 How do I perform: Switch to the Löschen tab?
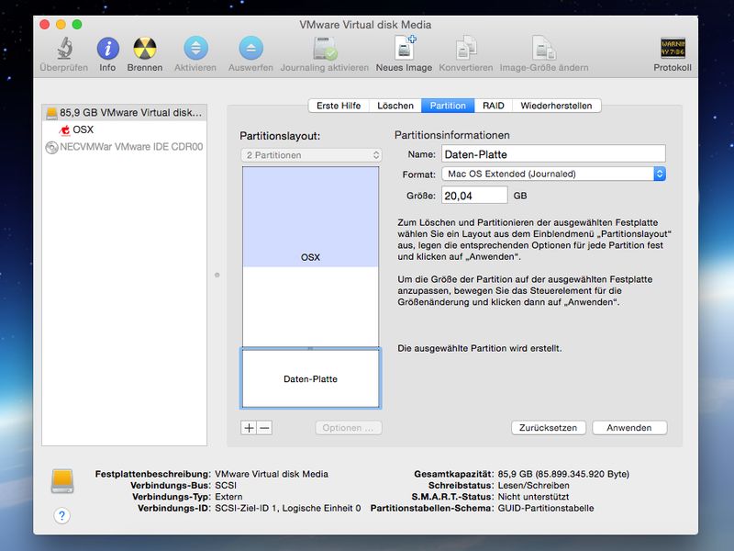[x=395, y=106]
